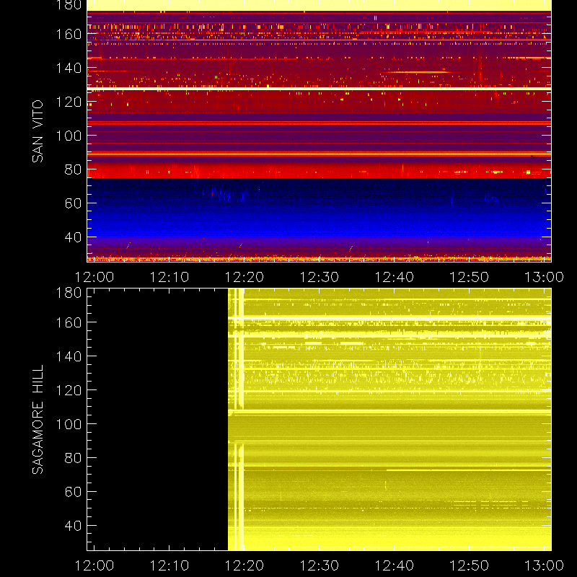Click 12:20 time label under Sagamore Hill plot
The height and width of the screenshot is (577, 577).
pos(245,565)
